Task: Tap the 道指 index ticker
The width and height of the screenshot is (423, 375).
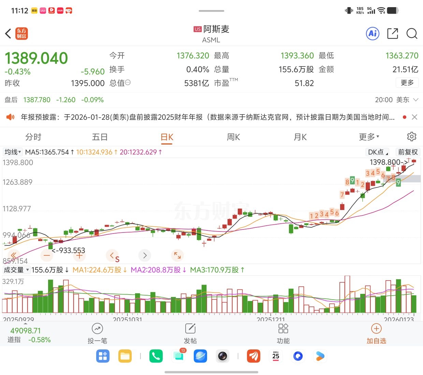Action: pos(29,335)
